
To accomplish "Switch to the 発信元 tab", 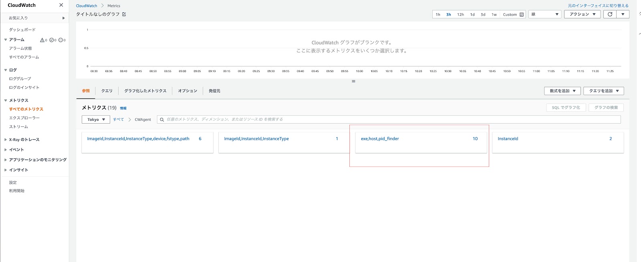I will [214, 91].
